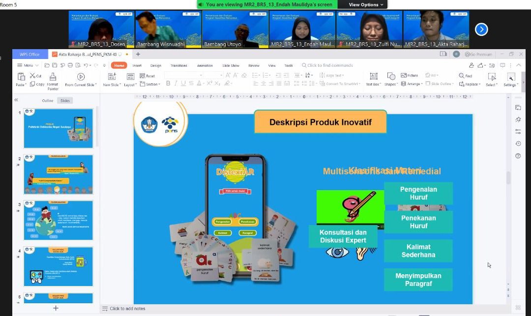Viewport: 531px width, 316px height.
Task: Open the Layout dropdown
Action: [x=130, y=85]
